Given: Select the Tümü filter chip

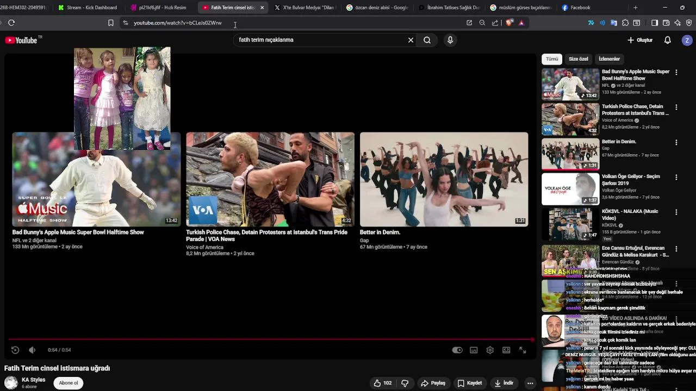Looking at the screenshot, I should [x=552, y=59].
